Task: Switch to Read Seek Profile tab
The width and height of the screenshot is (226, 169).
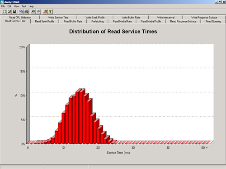Action: tap(45, 21)
